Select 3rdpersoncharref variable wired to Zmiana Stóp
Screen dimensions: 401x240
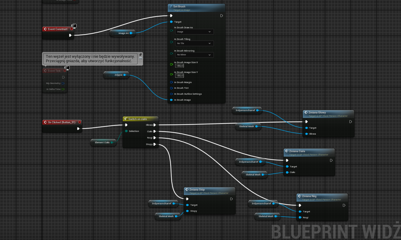(163, 204)
